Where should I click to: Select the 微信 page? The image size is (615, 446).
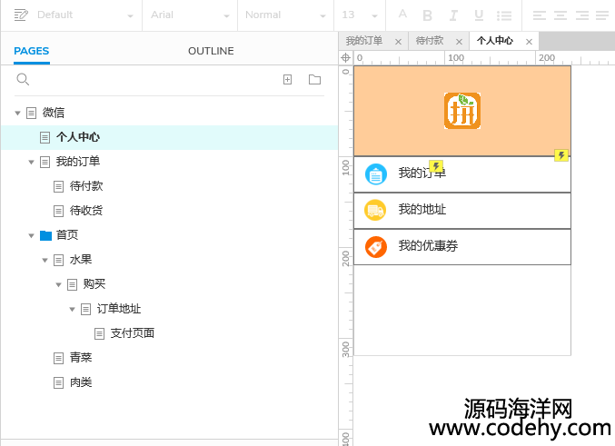[54, 113]
